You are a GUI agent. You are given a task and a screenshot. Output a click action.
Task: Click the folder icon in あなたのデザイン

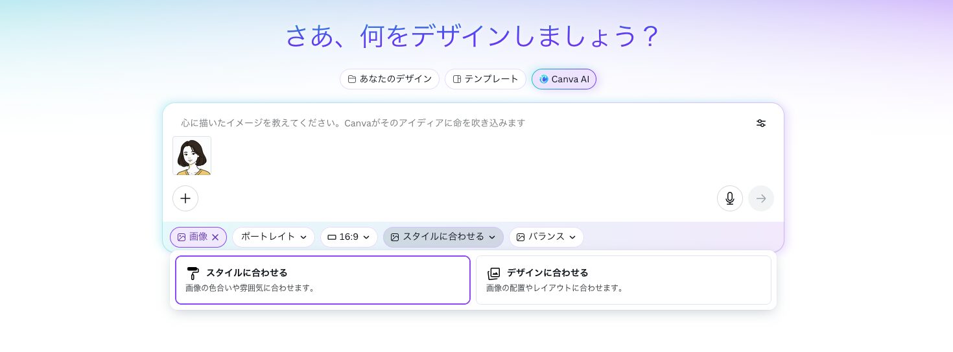(x=352, y=79)
